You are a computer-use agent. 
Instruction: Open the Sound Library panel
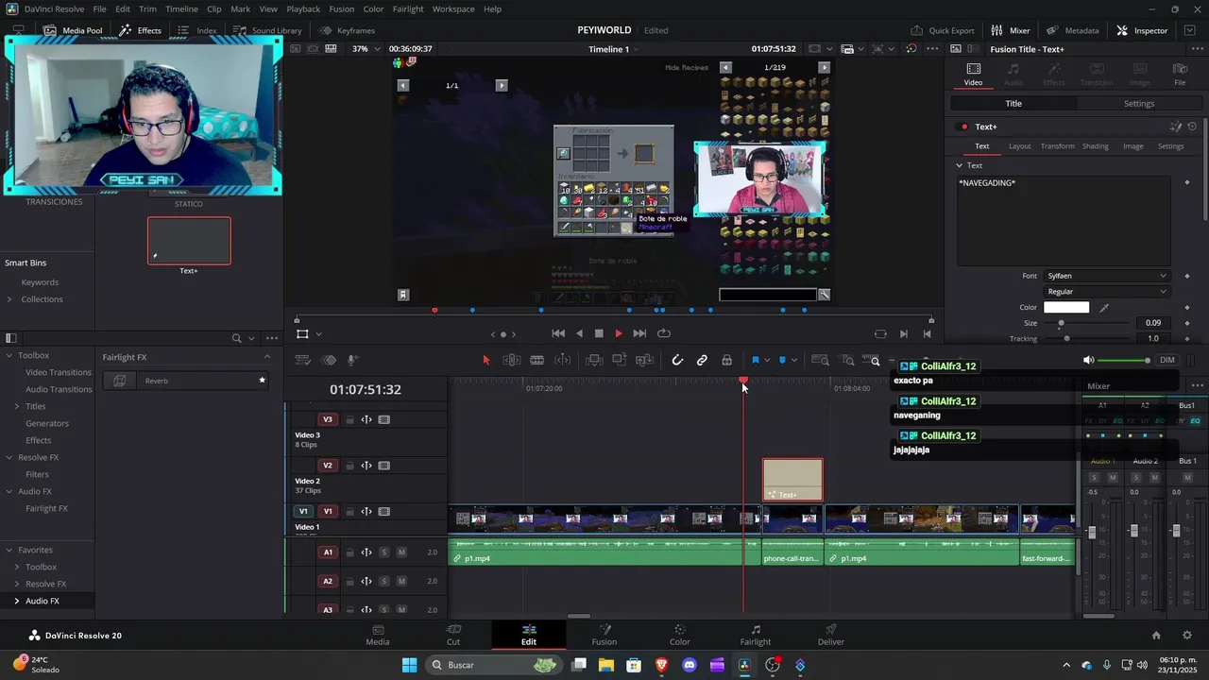coord(267,30)
